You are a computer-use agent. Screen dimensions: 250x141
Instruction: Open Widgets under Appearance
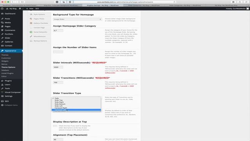click(5, 61)
